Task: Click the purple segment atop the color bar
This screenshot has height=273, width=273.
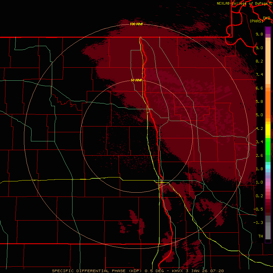Action: pyautogui.click(x=268, y=30)
